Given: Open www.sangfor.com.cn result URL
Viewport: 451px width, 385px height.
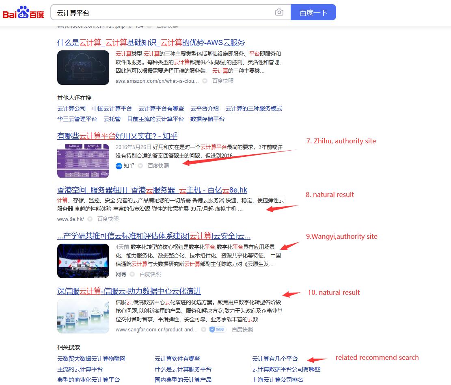Looking at the screenshot, I should click(157, 329).
